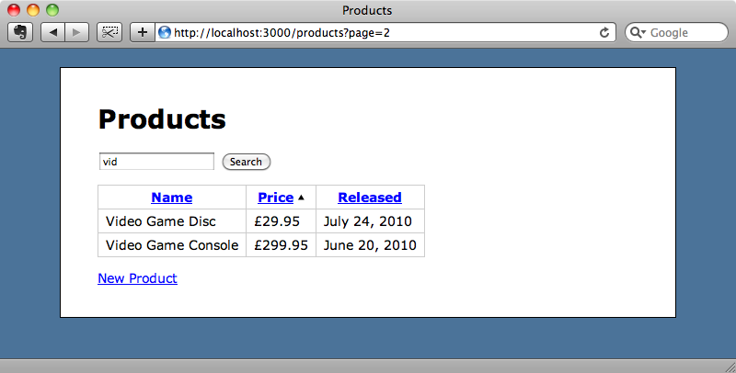The image size is (736, 373).
Task: Click the Video Game Disc row name
Action: click(x=160, y=221)
